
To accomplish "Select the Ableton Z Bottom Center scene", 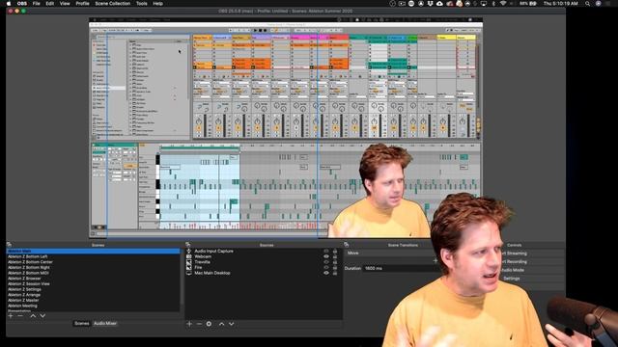I will (94, 262).
